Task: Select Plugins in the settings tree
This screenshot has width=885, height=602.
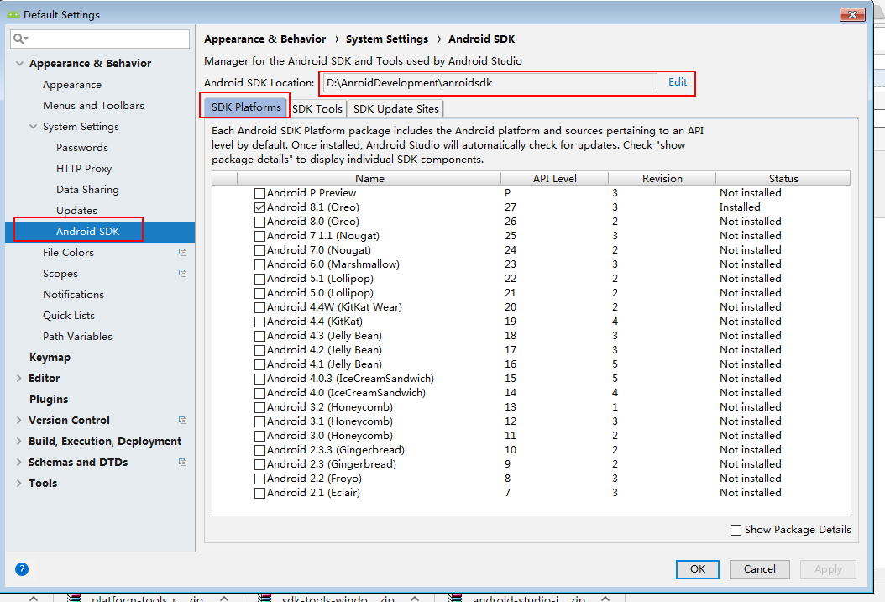Action: (x=49, y=400)
